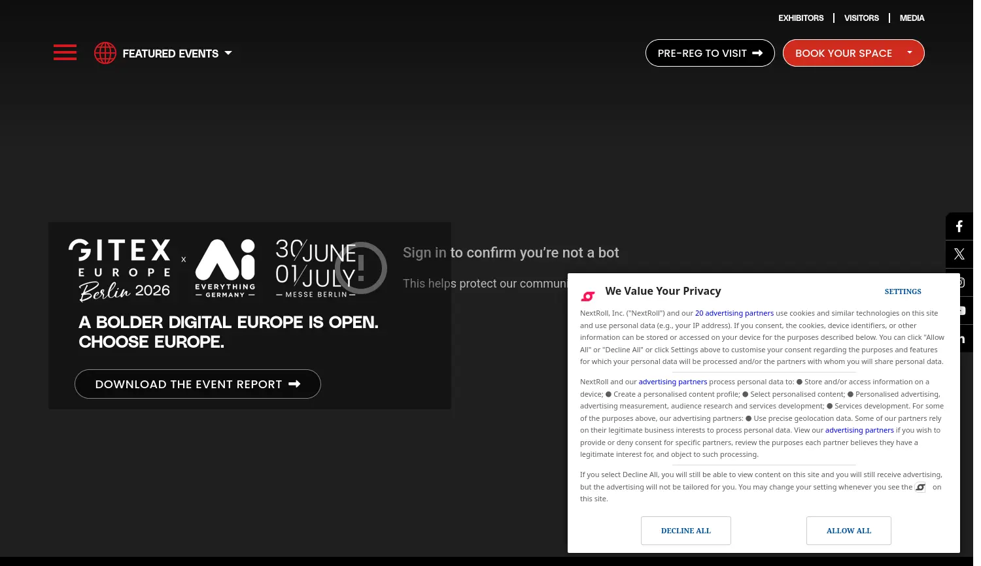Open privacy SETTINGS
This screenshot has width=981, height=566.
click(x=903, y=291)
